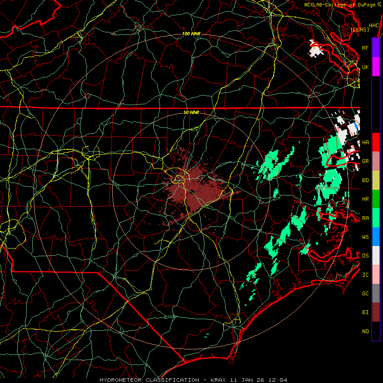Screen dimensions: 383x383
Task: Click the DS label beside the legend
Action: (x=365, y=256)
